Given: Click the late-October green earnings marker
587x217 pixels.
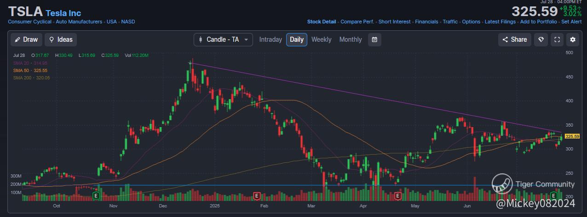Looking at the screenshot, I should [96, 196].
